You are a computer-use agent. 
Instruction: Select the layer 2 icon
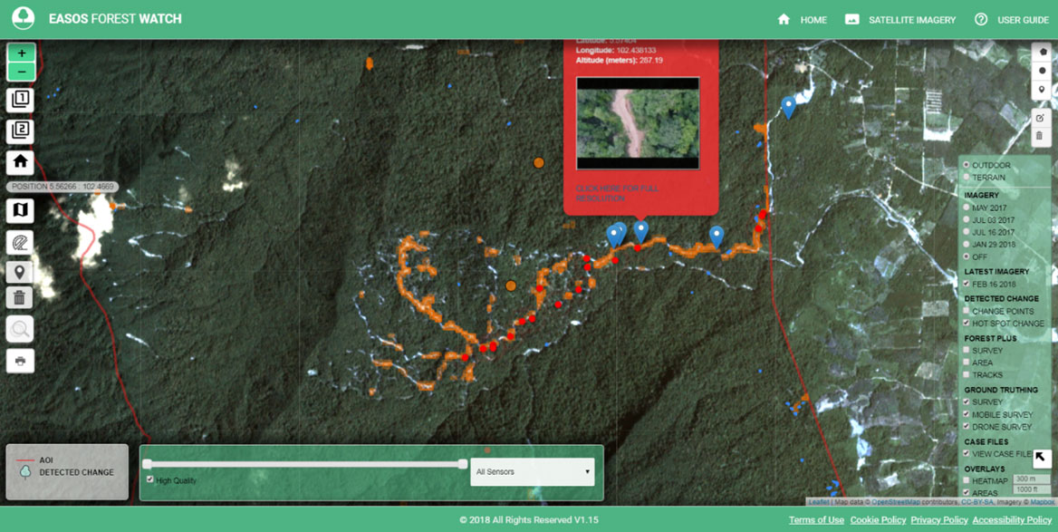coord(20,131)
